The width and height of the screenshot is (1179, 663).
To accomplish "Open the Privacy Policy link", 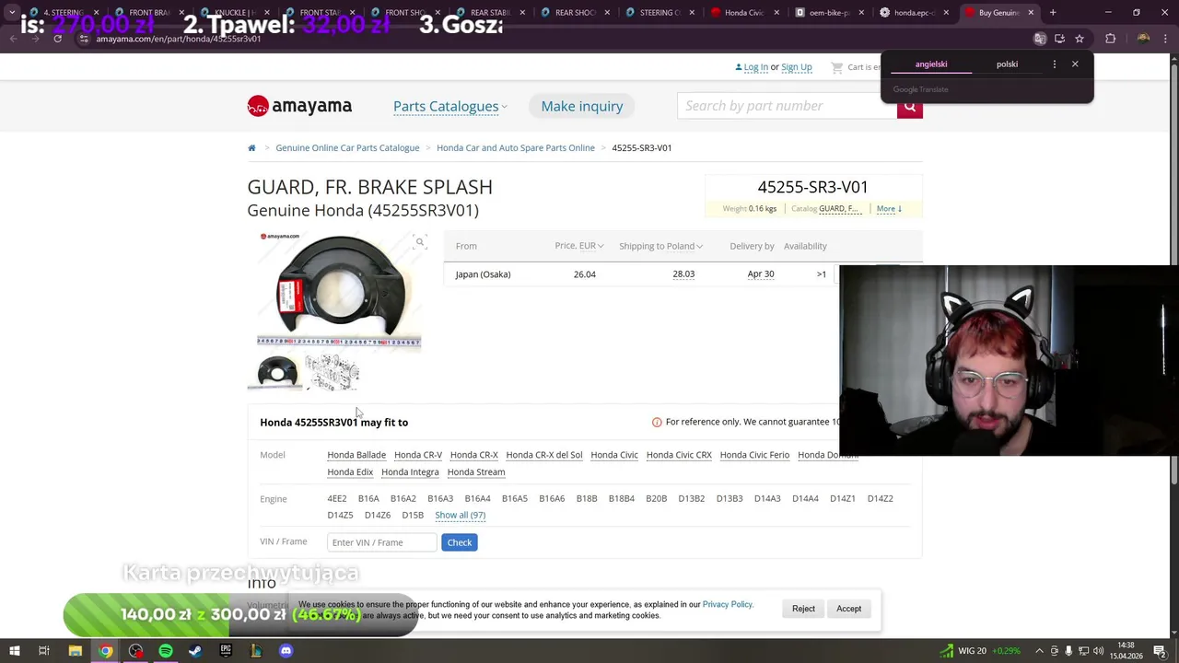I will pos(728,604).
